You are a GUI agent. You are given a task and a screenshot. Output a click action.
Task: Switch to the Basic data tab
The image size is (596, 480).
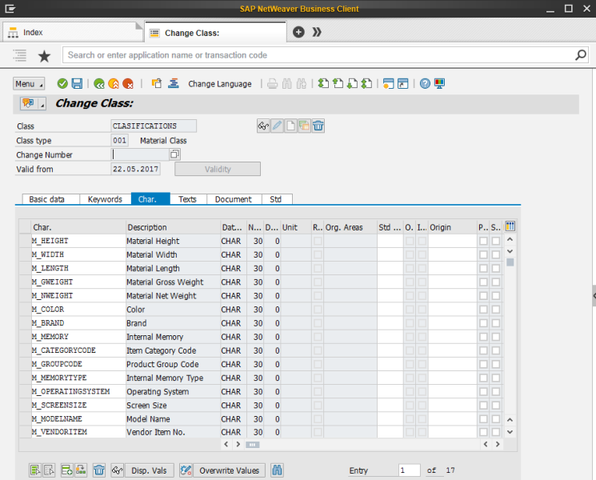[47, 199]
